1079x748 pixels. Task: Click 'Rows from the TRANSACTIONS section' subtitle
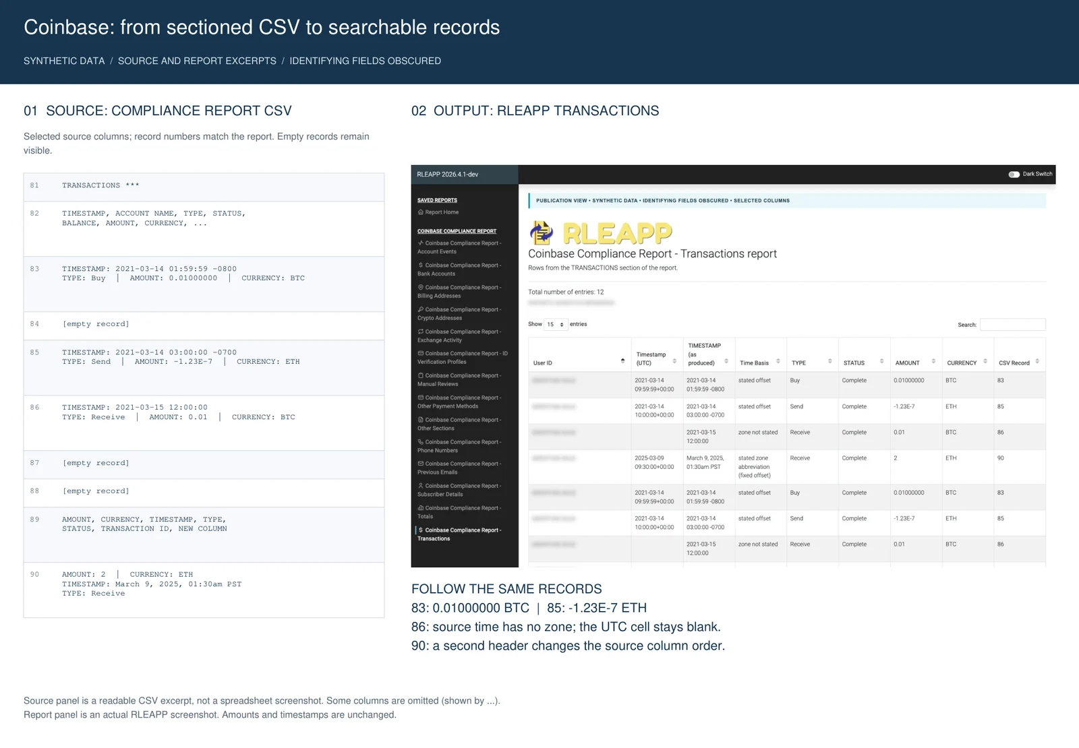click(603, 268)
